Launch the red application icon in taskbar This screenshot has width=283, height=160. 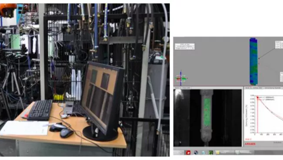click(x=188, y=153)
